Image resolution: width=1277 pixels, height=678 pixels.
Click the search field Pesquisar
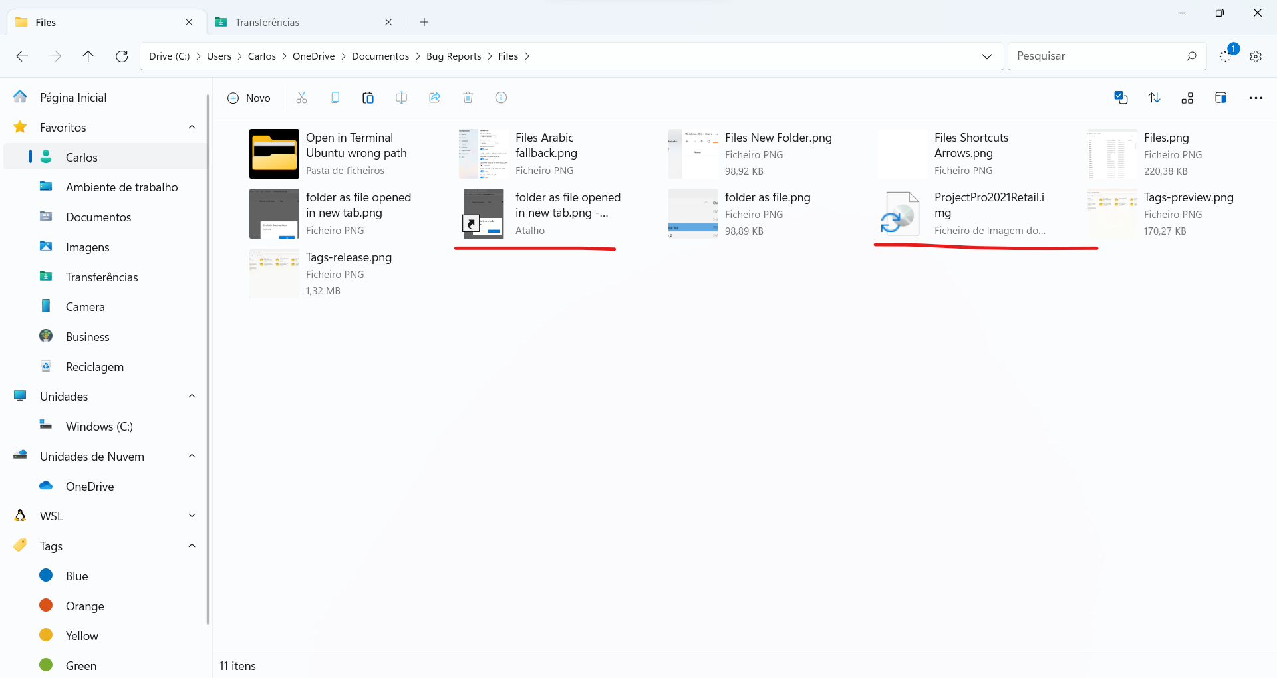click(1097, 56)
